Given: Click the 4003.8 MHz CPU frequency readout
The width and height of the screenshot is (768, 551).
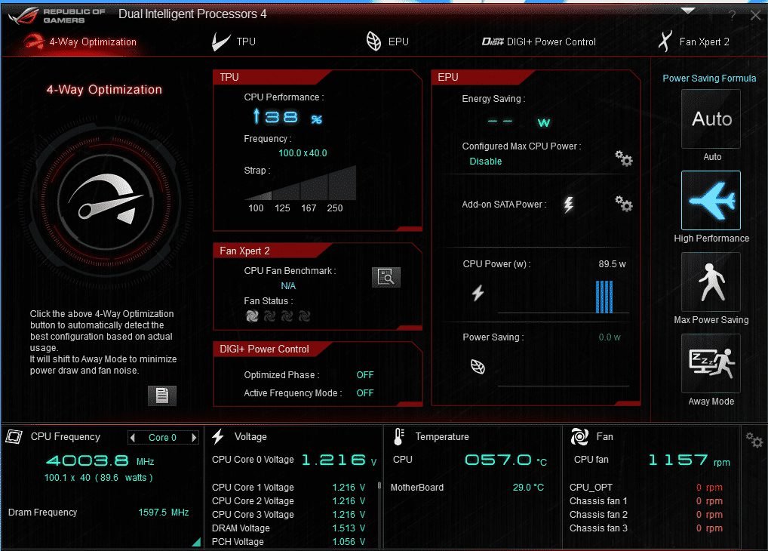Looking at the screenshot, I should click(x=100, y=460).
